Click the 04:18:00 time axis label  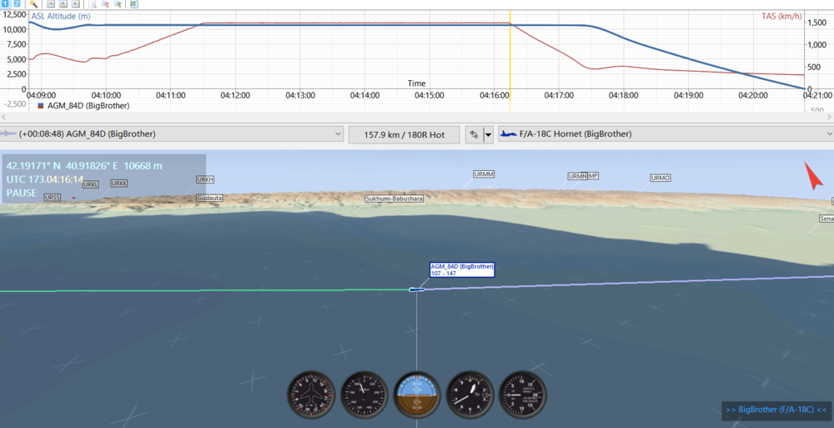(623, 95)
